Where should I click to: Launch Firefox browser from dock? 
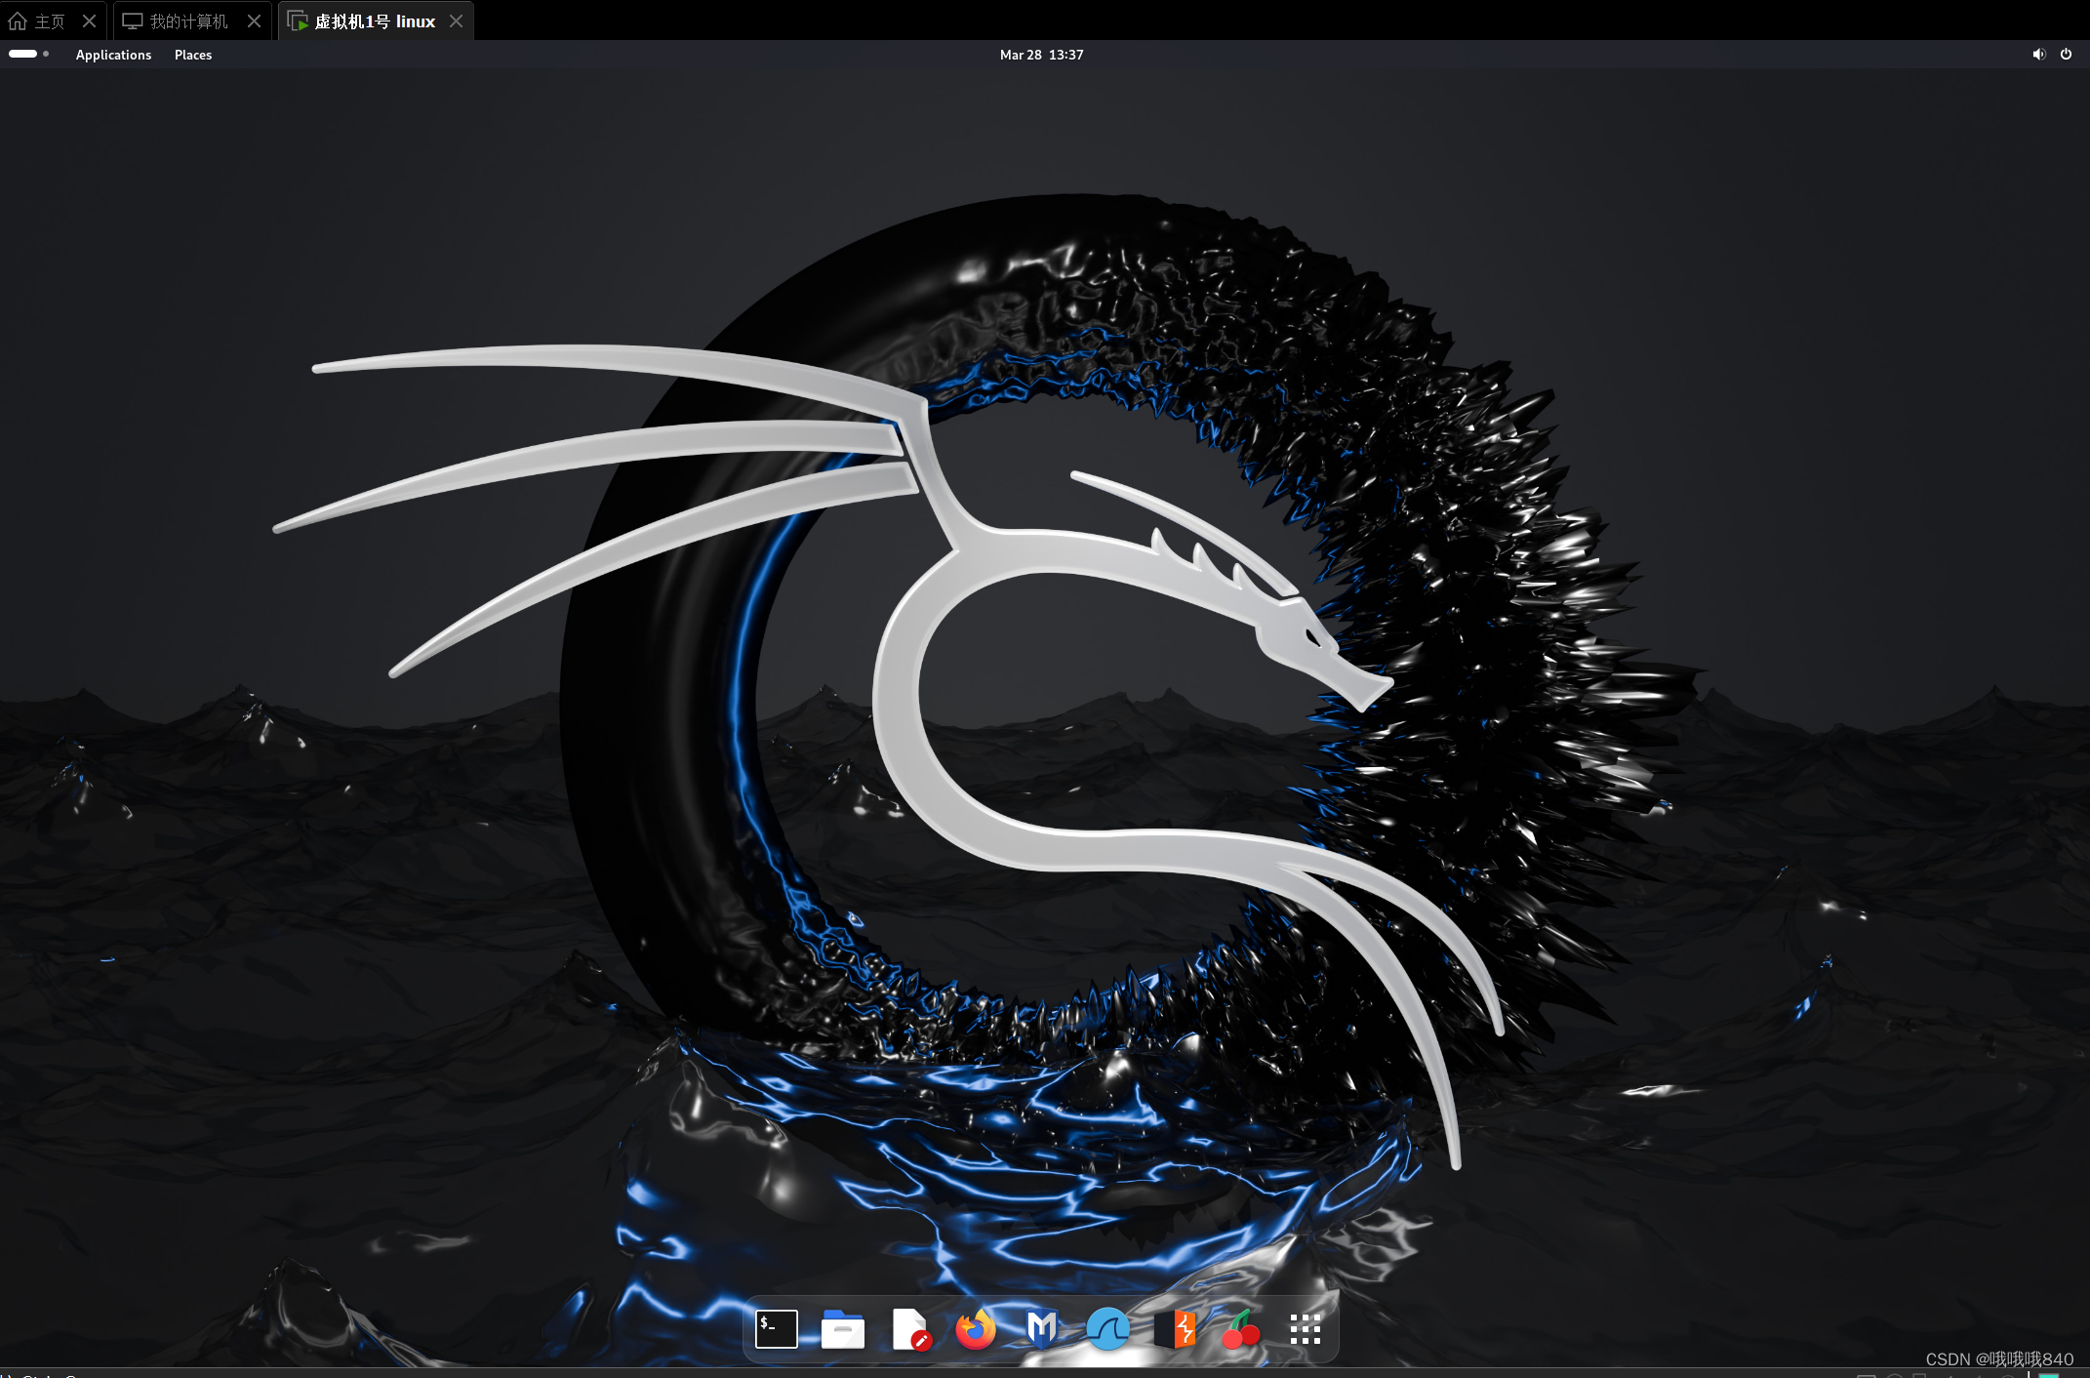click(x=976, y=1329)
